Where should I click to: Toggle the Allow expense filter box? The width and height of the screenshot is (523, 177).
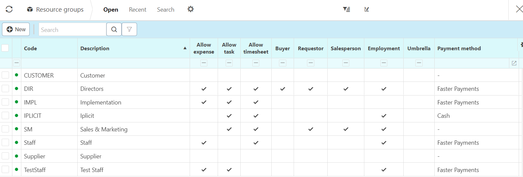click(204, 63)
